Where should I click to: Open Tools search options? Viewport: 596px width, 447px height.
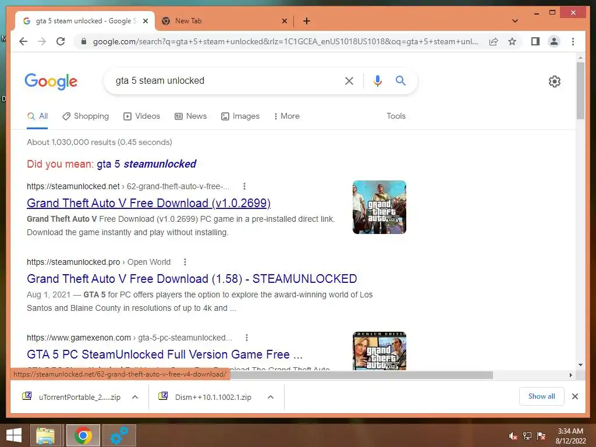coord(396,116)
